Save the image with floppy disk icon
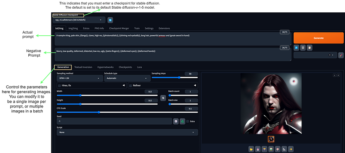This screenshot has height=153, width=345. click(258, 149)
